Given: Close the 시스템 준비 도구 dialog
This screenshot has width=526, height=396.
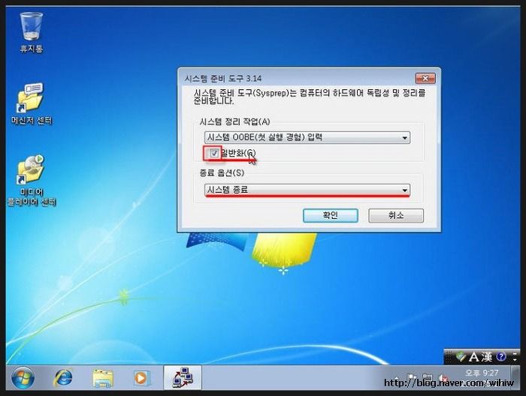Looking at the screenshot, I should pos(425,78).
